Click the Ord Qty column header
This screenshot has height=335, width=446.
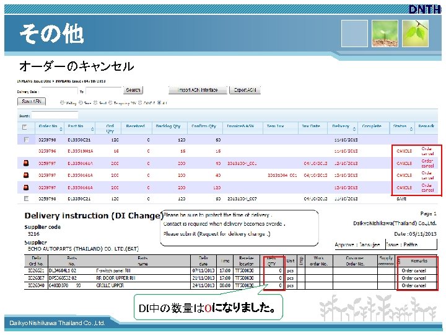point(110,128)
